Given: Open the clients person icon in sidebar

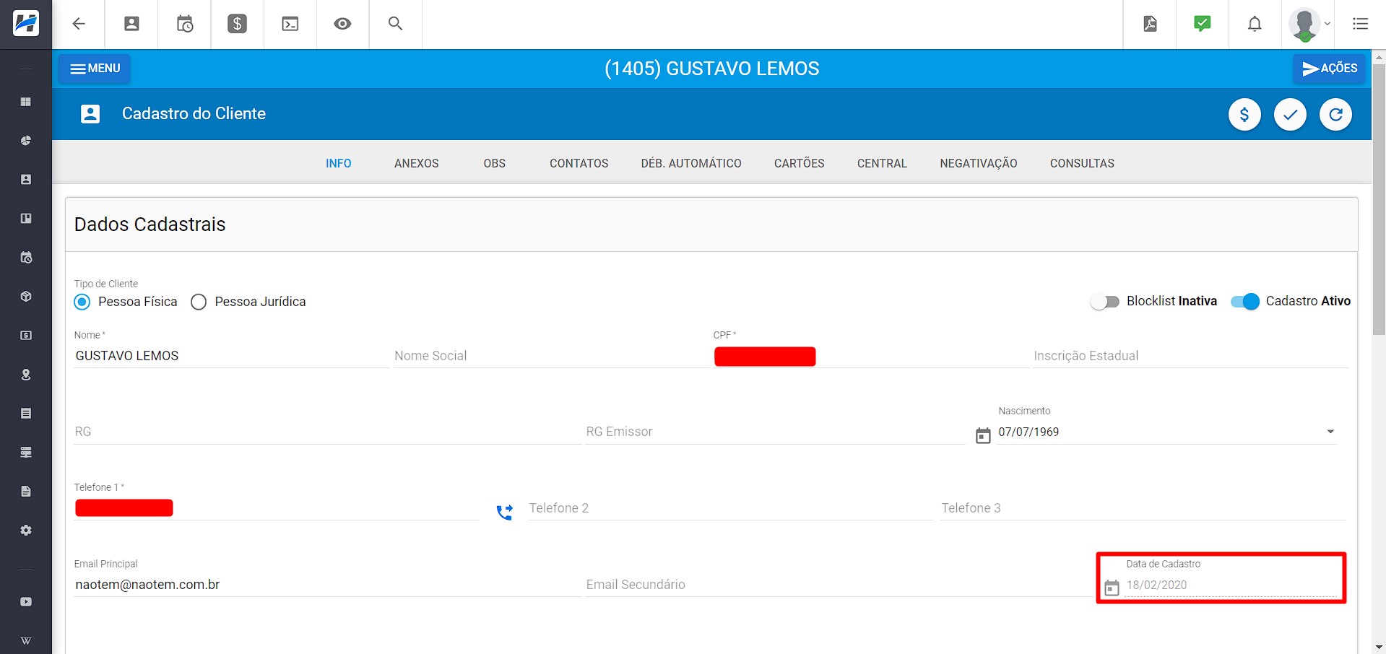Looking at the screenshot, I should click(x=26, y=179).
